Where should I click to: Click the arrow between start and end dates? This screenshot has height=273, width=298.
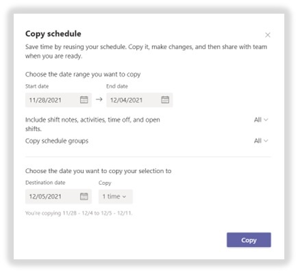pyautogui.click(x=99, y=99)
